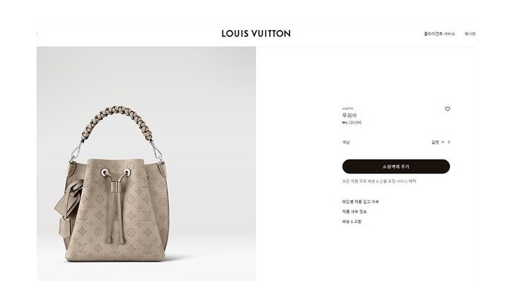Click the braided handle in the bag photo
The height and width of the screenshot is (302, 512).
(116, 124)
